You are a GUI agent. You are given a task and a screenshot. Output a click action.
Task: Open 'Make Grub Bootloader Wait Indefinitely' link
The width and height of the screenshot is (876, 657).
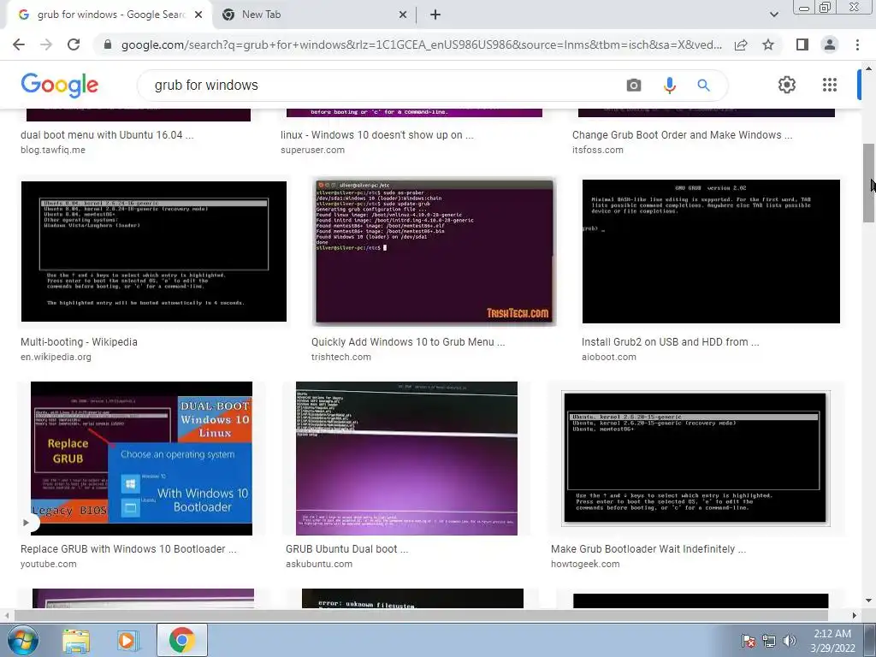click(648, 549)
